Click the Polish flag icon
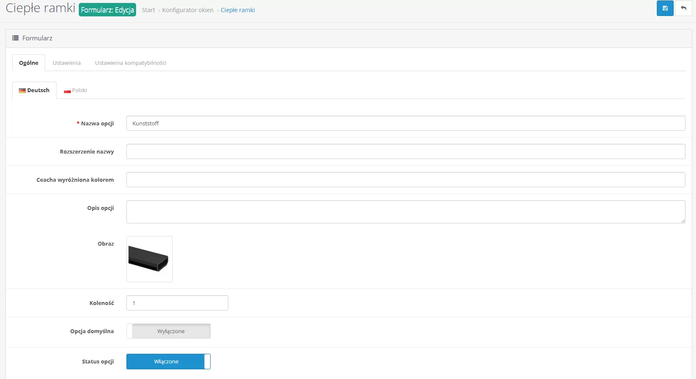Viewport: 696px width, 379px height. pyautogui.click(x=67, y=91)
